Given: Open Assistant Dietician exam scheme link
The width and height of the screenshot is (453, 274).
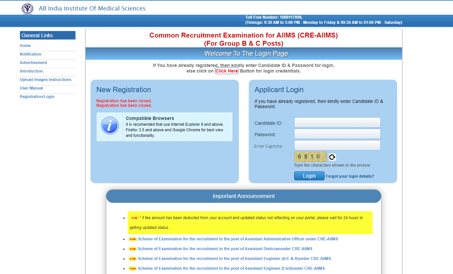Looking at the screenshot, I should [225, 249].
